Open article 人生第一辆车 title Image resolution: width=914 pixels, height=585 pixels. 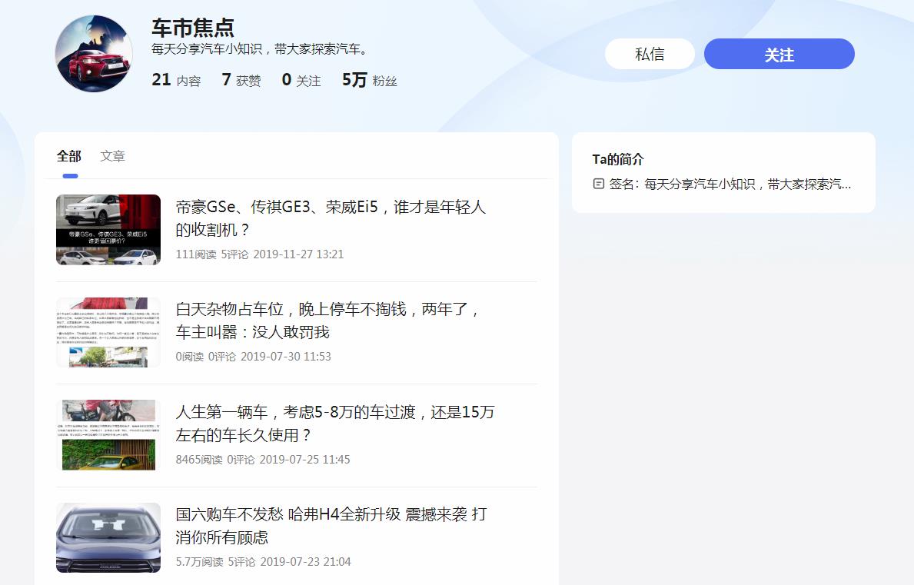[x=335, y=424]
